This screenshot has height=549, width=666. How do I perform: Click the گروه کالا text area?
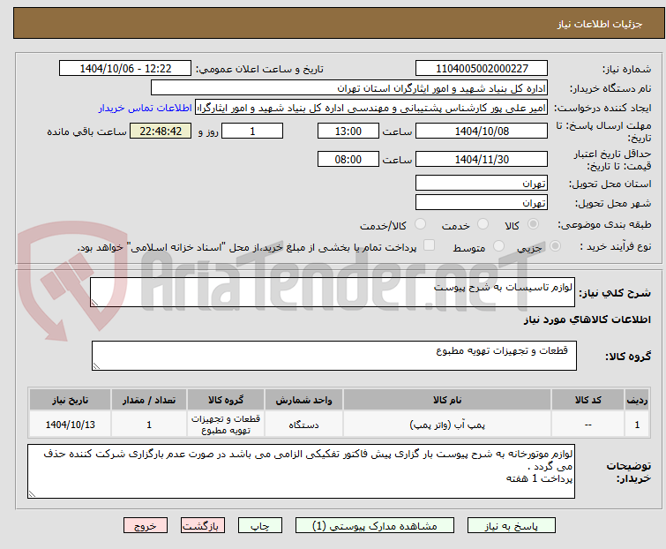click(333, 356)
